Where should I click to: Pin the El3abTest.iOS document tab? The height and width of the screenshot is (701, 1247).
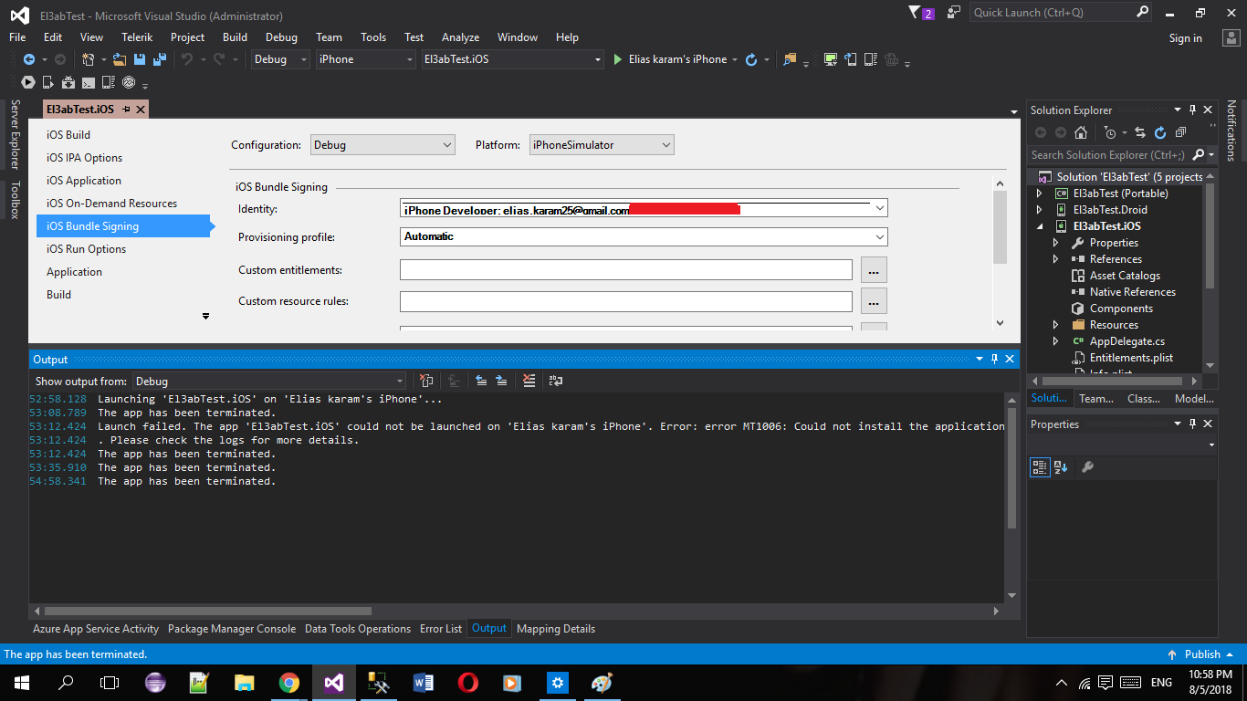(127, 110)
